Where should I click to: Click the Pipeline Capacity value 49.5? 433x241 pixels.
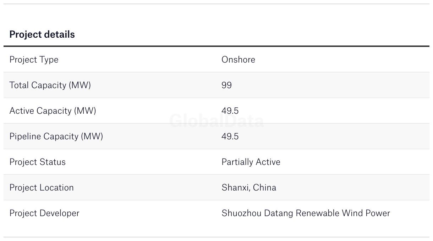pos(230,136)
